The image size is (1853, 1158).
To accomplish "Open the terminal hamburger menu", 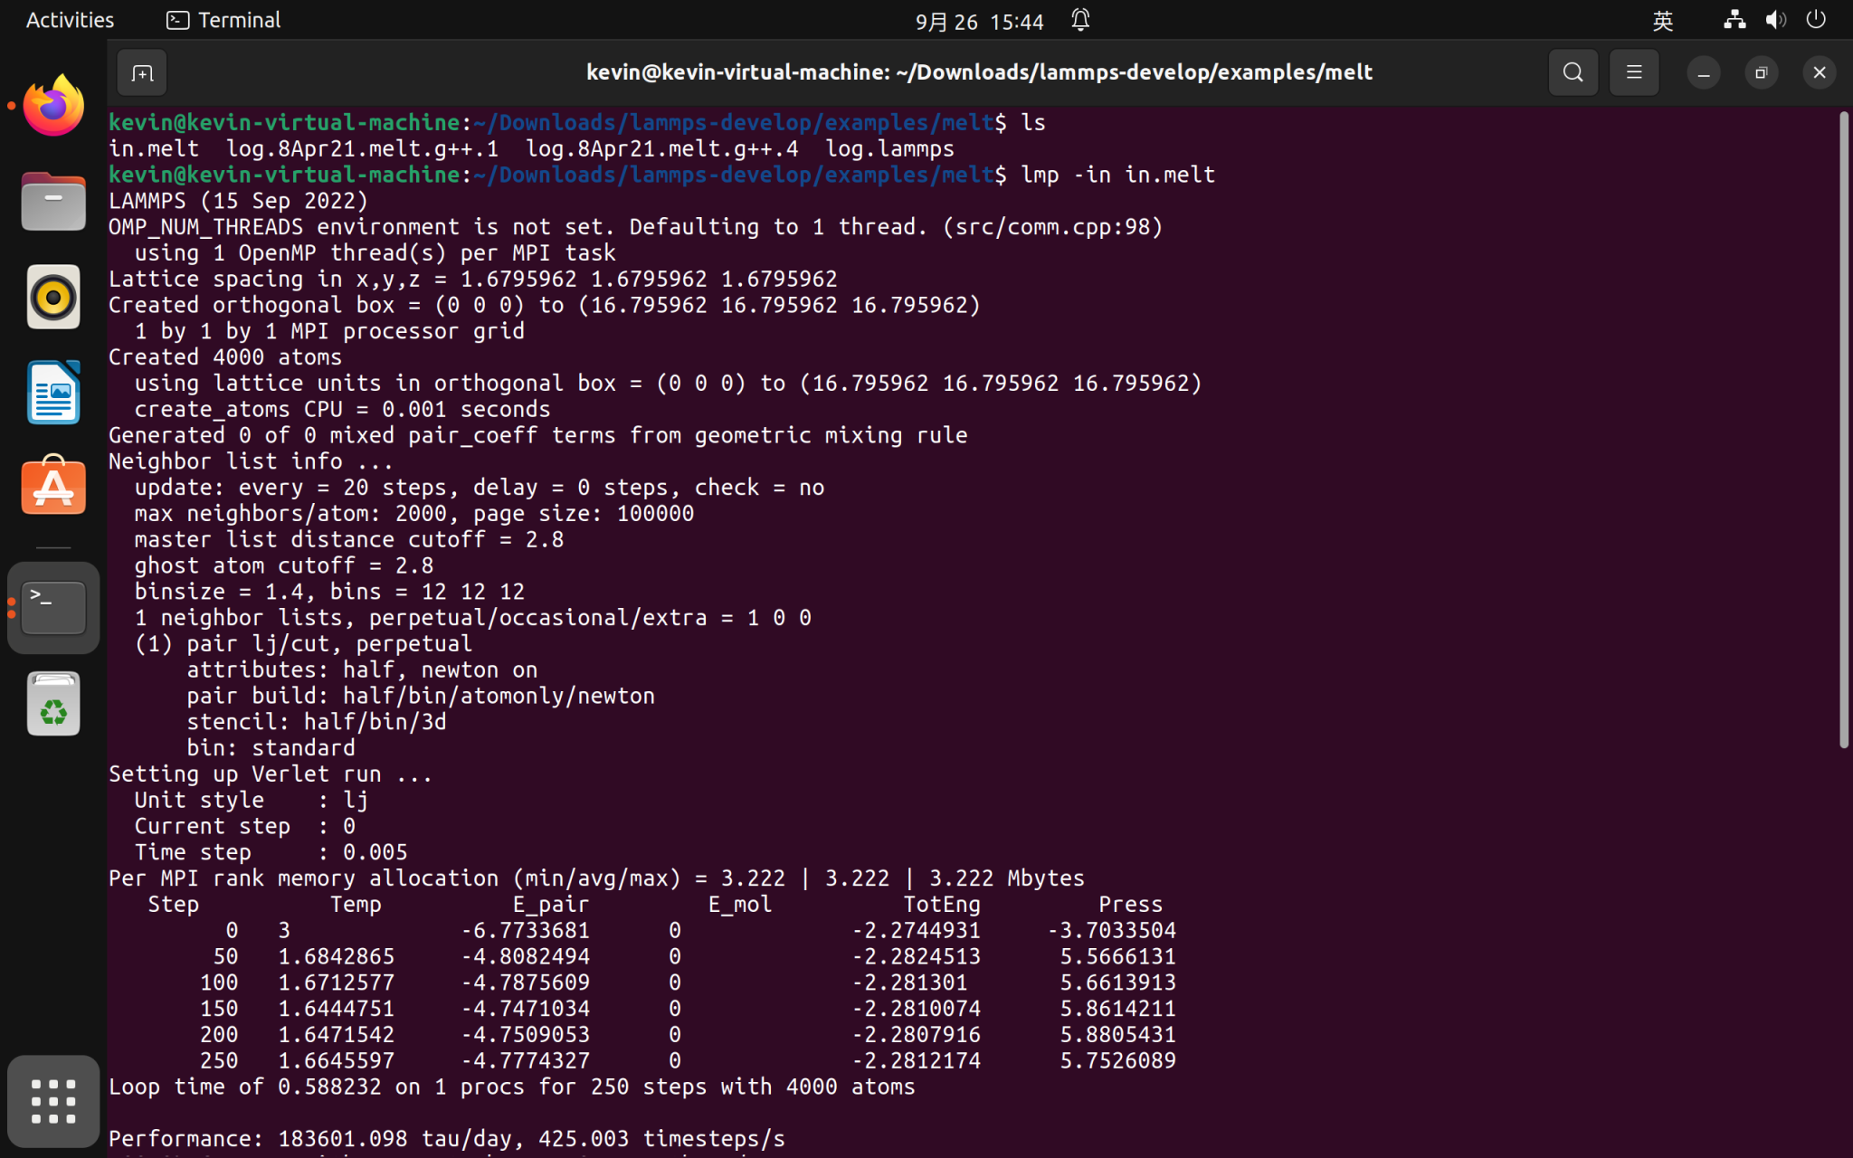I will tap(1634, 72).
